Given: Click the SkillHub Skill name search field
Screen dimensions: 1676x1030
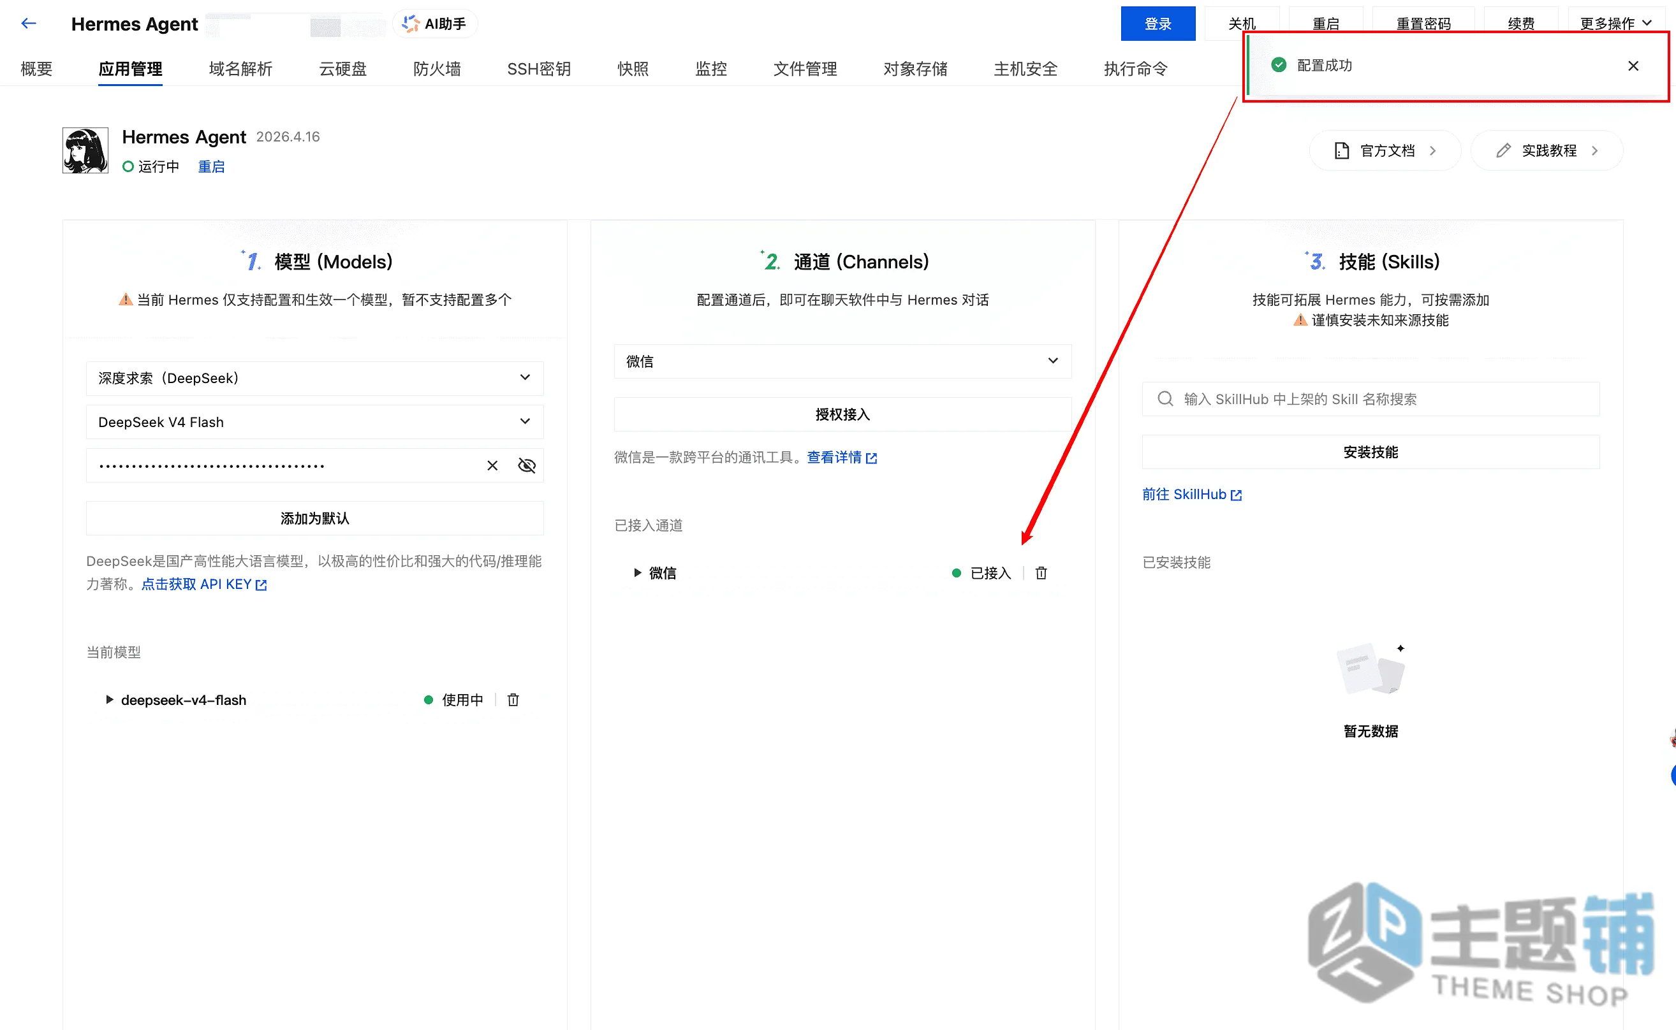Looking at the screenshot, I should click(x=1371, y=399).
